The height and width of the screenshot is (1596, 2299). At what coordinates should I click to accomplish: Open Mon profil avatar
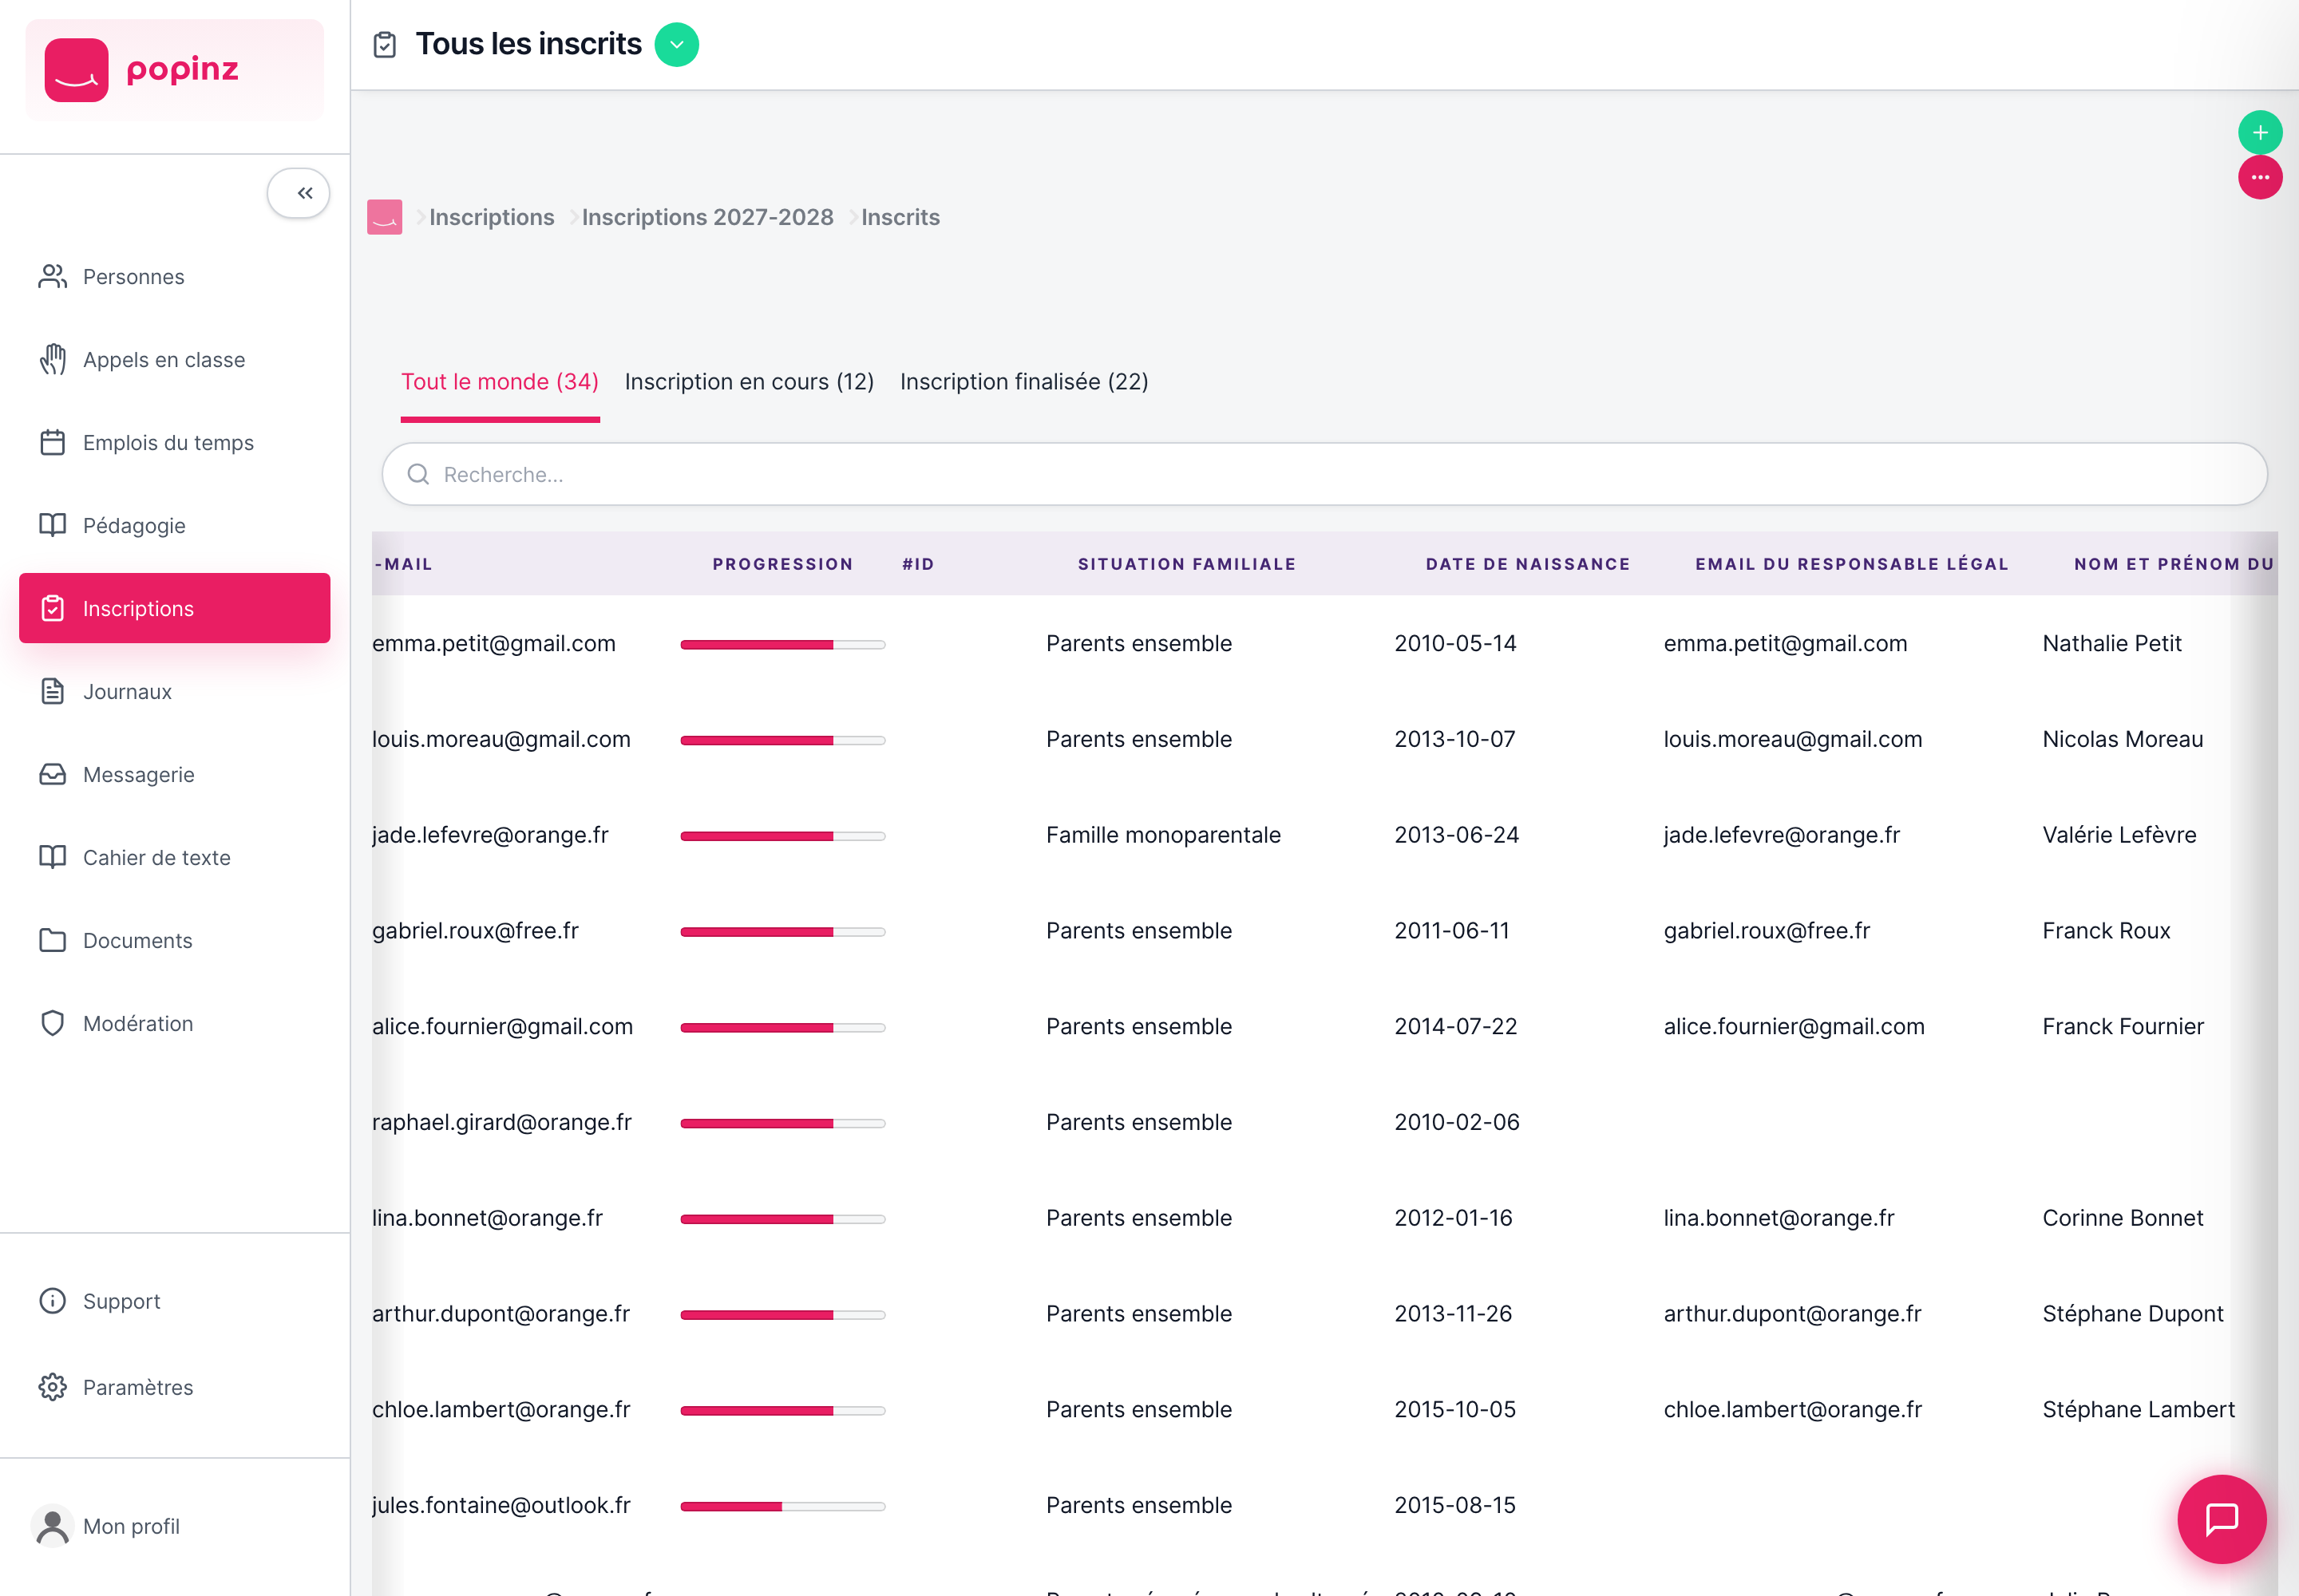pos(52,1526)
